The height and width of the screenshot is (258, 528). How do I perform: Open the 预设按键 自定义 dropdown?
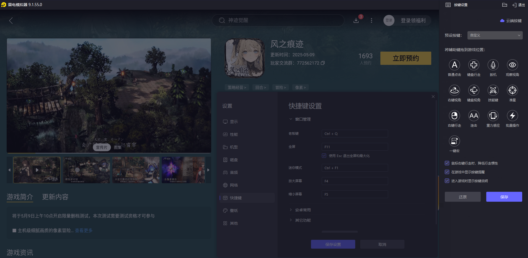tap(495, 35)
